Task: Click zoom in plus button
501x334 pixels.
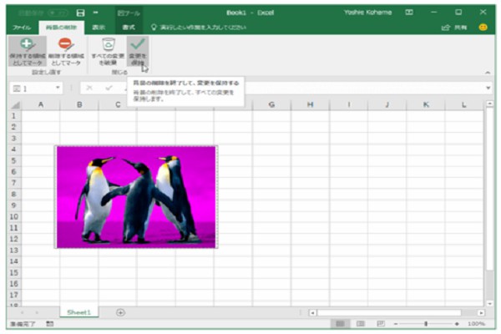Action: click(457, 324)
